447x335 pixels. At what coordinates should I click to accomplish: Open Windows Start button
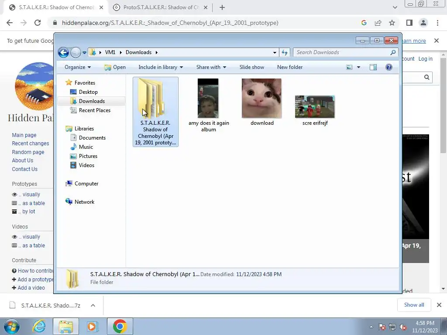(x=11, y=326)
